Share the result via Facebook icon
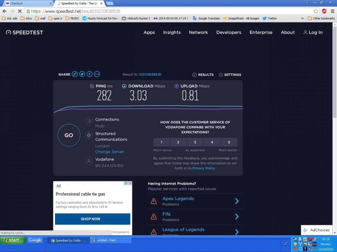Viewport: 337px width, 252px height. click(89, 74)
